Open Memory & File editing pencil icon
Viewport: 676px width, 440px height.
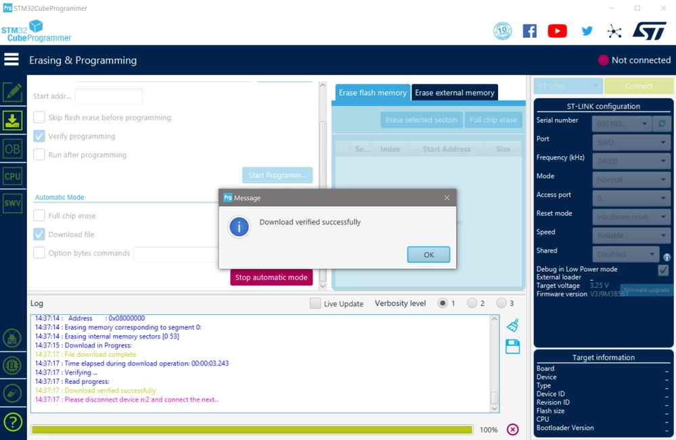click(12, 92)
